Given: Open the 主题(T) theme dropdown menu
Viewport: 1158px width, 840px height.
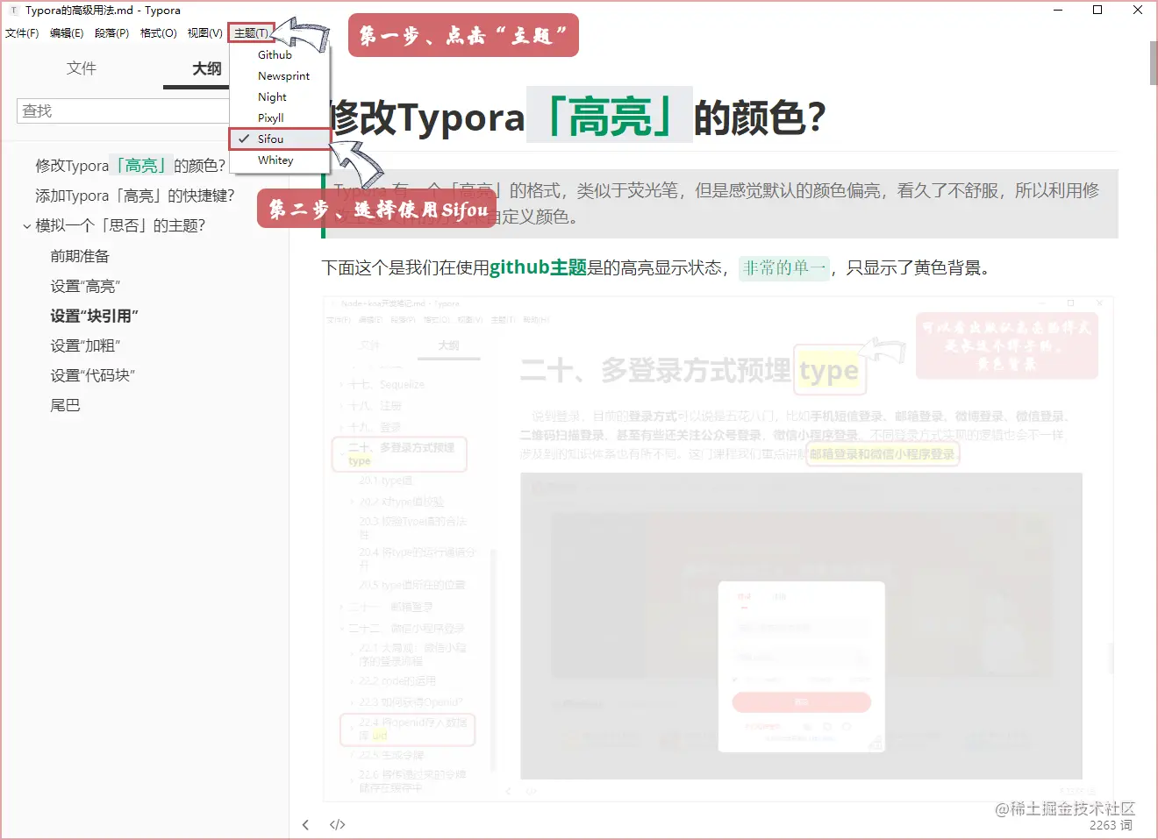Looking at the screenshot, I should tap(250, 32).
